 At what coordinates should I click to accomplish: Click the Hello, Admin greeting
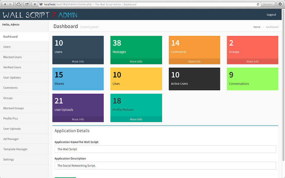11,25
